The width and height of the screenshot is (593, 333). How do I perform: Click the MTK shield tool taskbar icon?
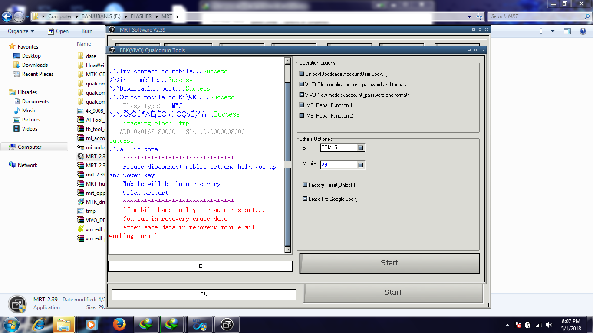[x=200, y=324]
